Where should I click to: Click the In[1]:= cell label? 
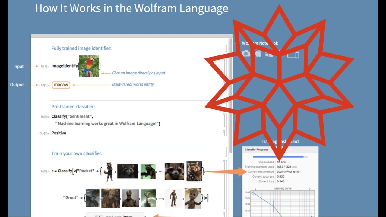(45, 66)
